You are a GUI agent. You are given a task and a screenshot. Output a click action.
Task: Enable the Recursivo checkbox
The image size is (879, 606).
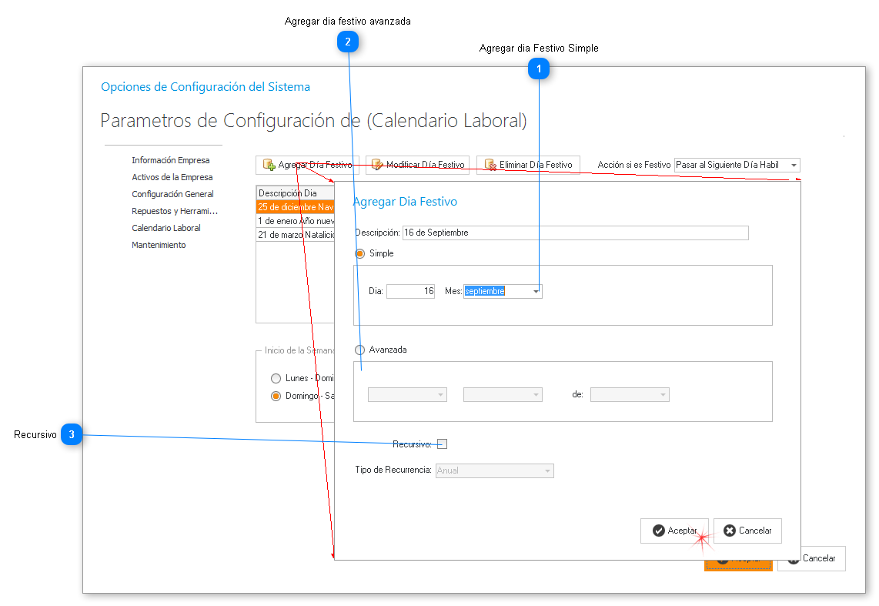tap(442, 444)
